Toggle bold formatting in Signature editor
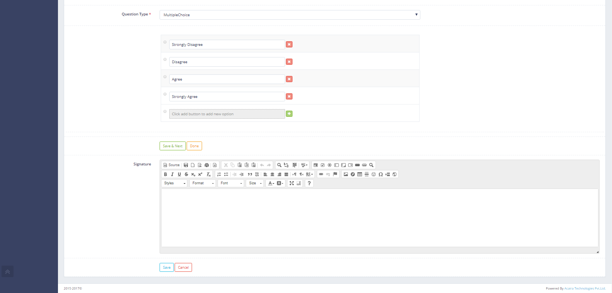This screenshot has height=293, width=612. coord(165,174)
